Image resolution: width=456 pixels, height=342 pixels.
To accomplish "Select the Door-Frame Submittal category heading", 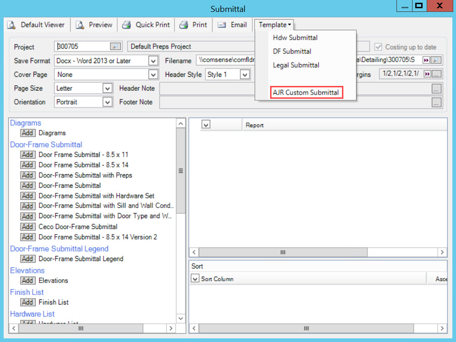I will 46,144.
